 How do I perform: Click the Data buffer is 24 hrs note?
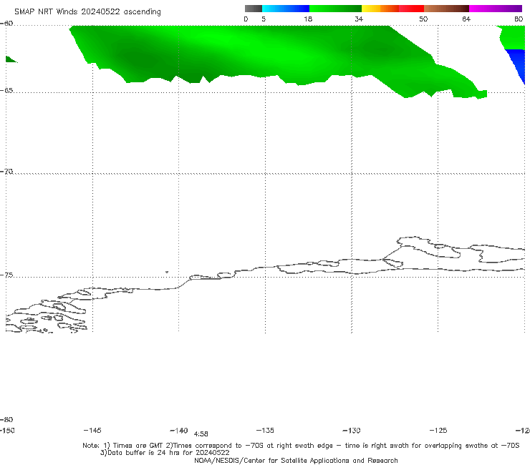tap(165, 453)
